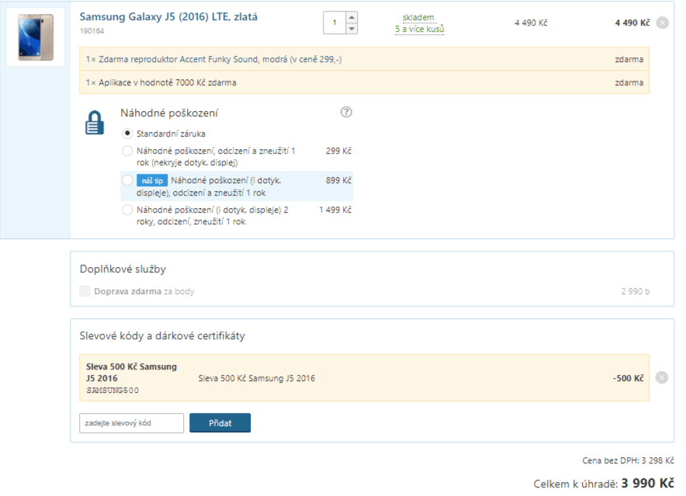Image resolution: width=686 pixels, height=496 pixels.
Task: Open 'skladem 5 a více kusů' availability link
Action: [419, 23]
